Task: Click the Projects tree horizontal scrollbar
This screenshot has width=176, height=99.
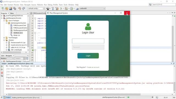Action: coord(12,52)
